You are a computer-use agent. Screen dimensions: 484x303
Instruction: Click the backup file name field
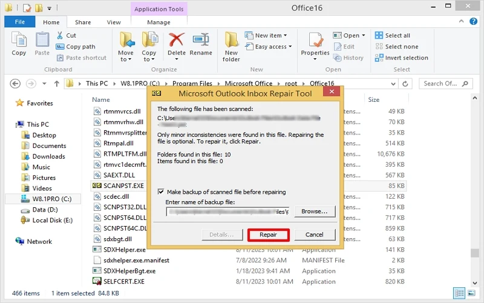point(228,211)
